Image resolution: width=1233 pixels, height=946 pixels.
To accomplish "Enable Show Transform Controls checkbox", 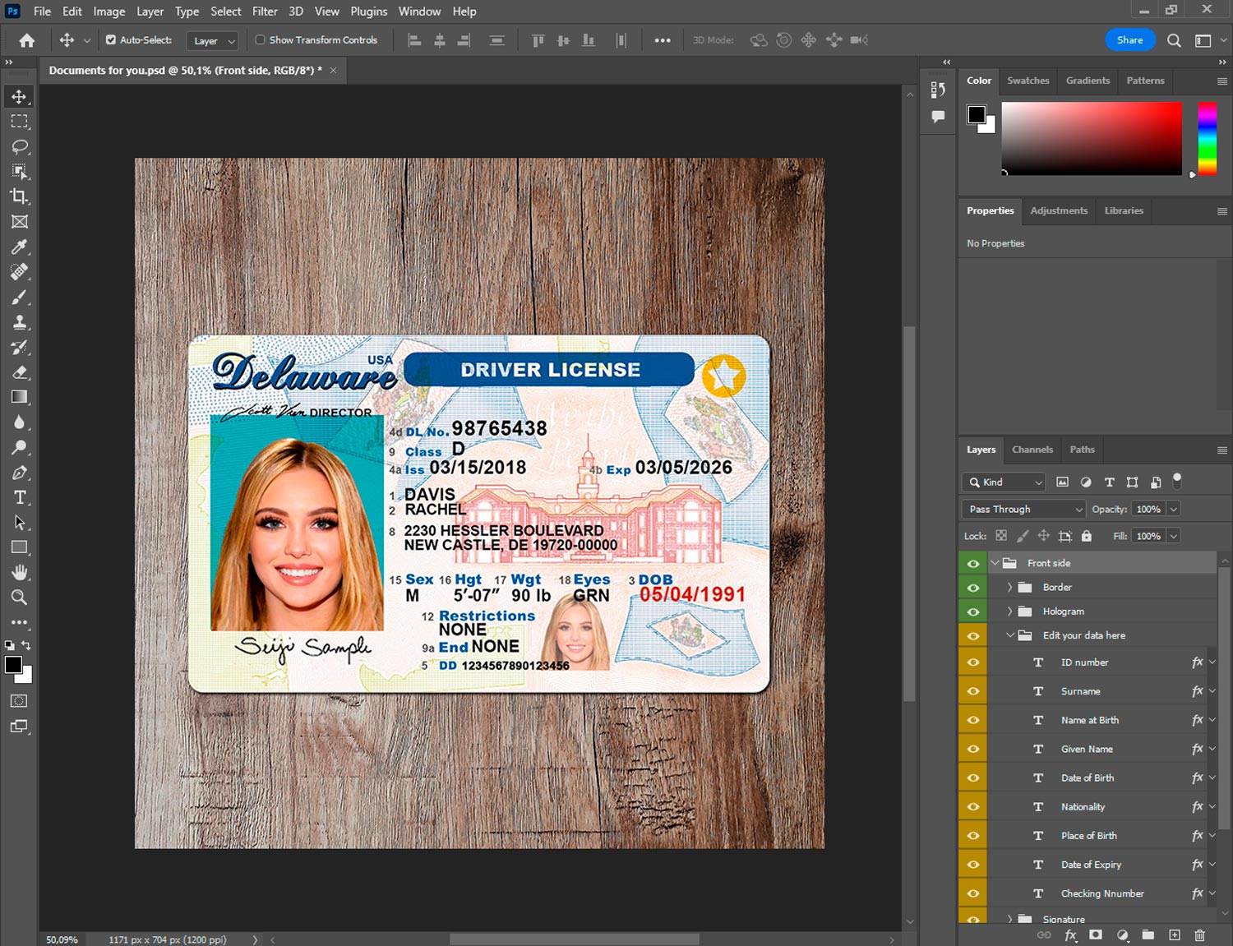I will point(260,39).
